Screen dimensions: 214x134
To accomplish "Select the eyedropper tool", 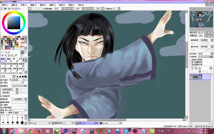I will 15,55.
